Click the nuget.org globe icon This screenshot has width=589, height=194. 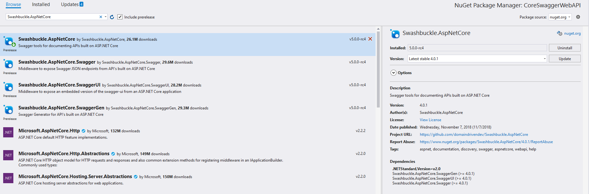point(560,33)
